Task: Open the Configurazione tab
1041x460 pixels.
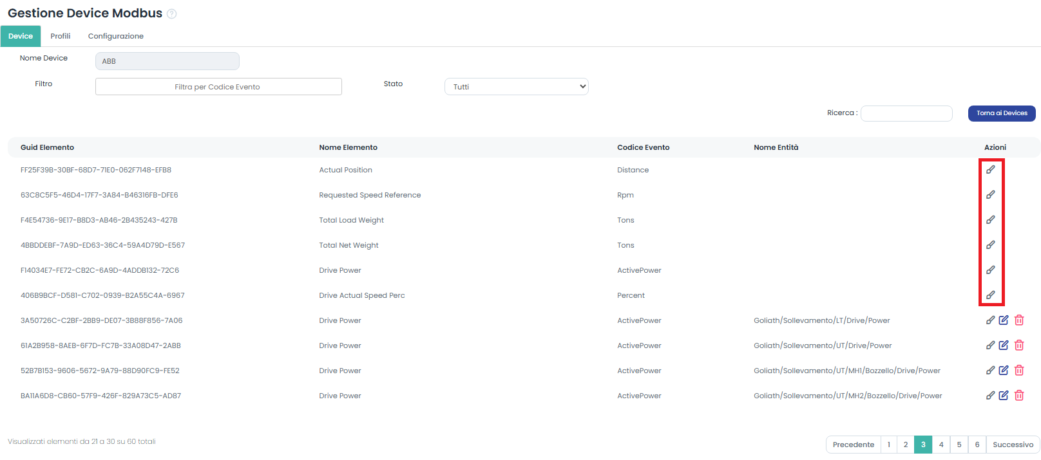Action: coord(116,36)
